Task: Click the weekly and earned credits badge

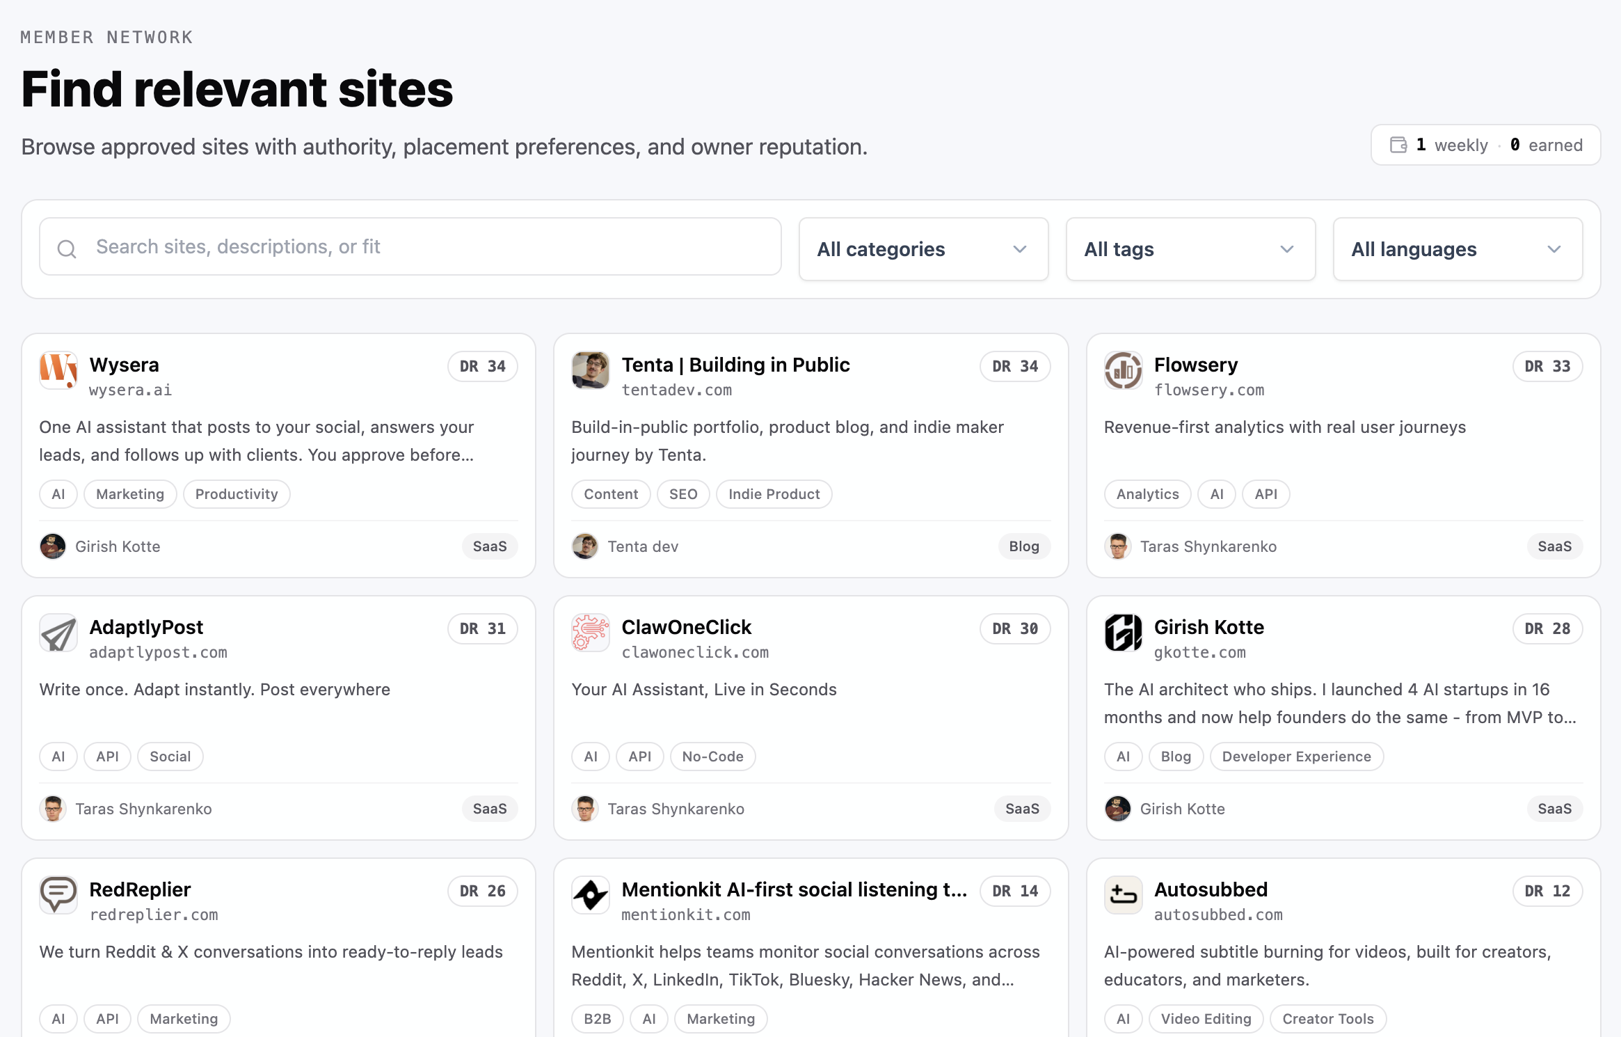Action: coord(1485,145)
